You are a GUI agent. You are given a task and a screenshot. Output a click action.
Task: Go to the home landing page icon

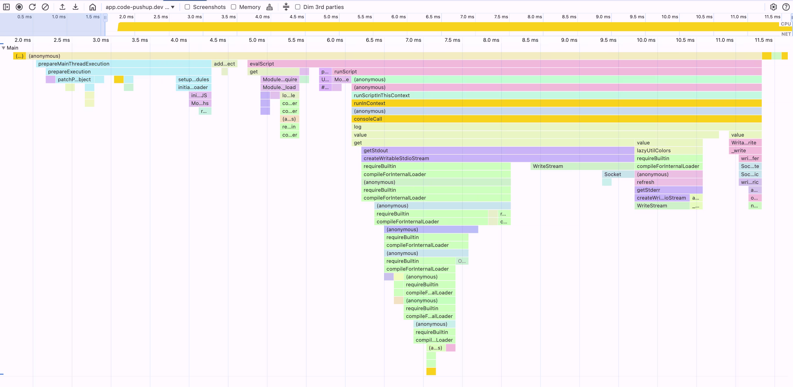click(x=92, y=7)
